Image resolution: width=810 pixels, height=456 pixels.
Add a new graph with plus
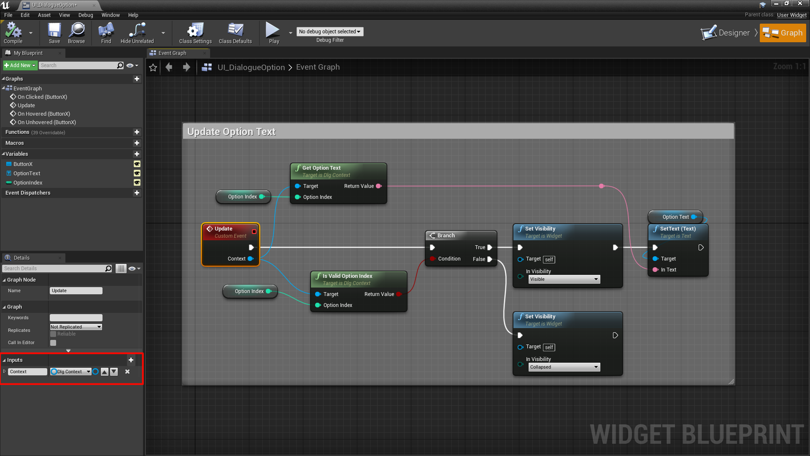pos(137,79)
